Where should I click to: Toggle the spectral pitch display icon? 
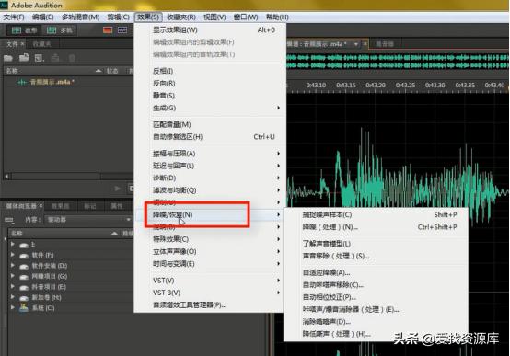coord(122,30)
